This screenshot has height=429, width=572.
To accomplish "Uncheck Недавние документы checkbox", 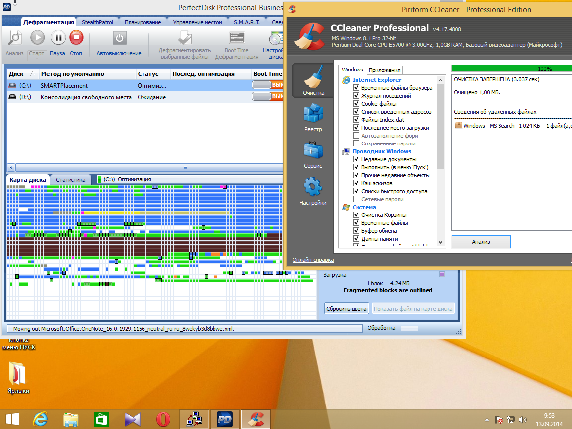I will (357, 159).
